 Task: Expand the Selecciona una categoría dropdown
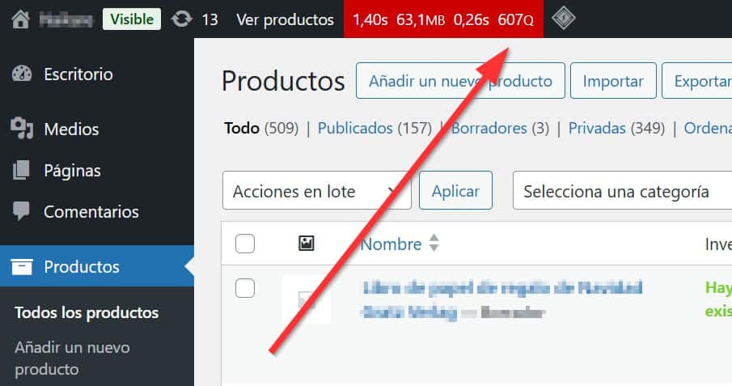[x=622, y=190]
